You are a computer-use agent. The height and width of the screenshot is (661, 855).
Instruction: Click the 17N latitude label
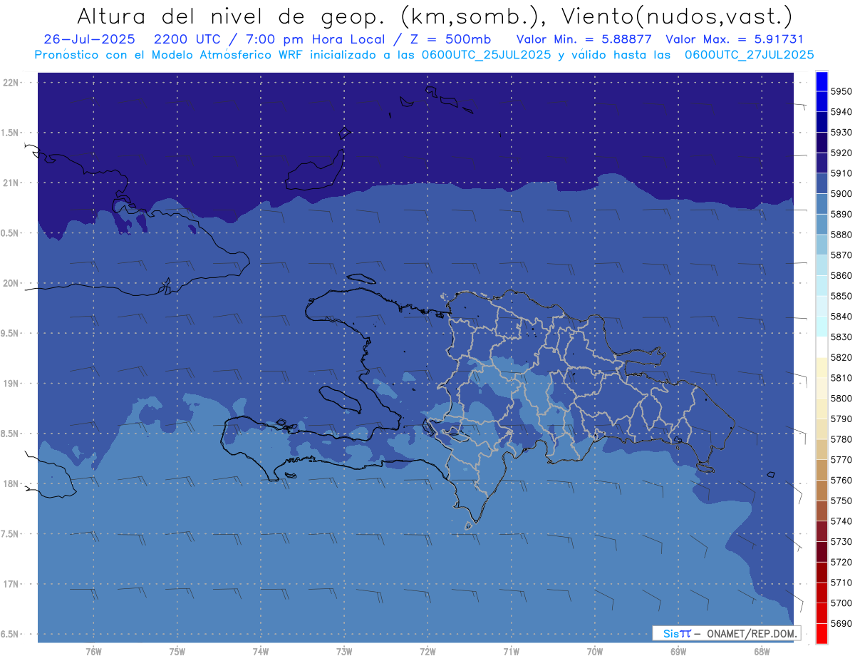(11, 584)
